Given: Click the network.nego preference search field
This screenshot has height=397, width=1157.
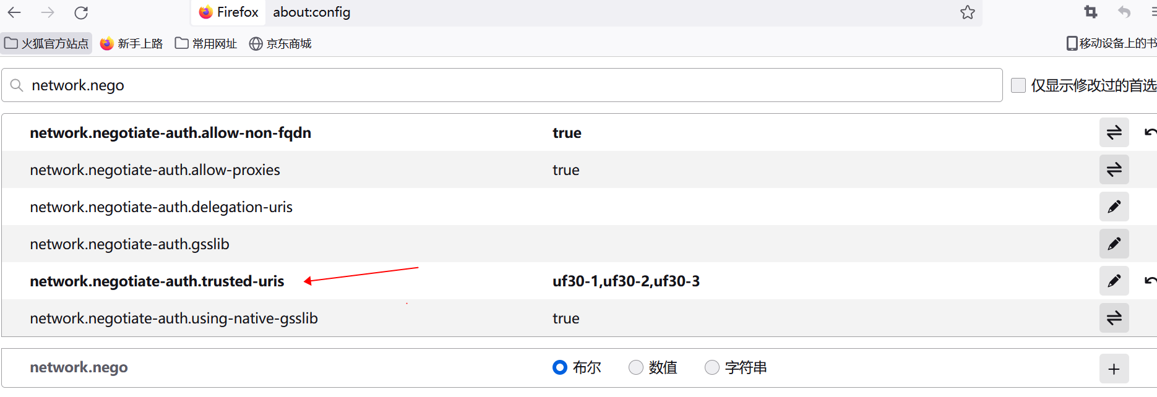Looking at the screenshot, I should [502, 85].
